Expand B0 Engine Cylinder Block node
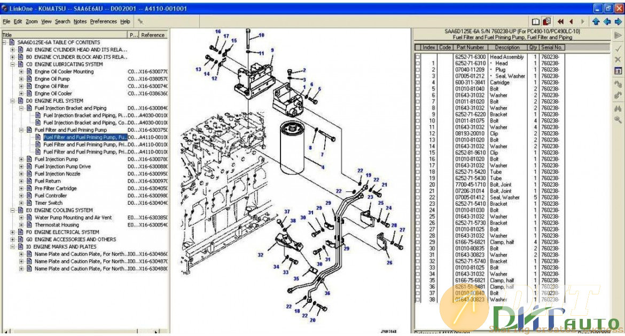 (x=12, y=57)
